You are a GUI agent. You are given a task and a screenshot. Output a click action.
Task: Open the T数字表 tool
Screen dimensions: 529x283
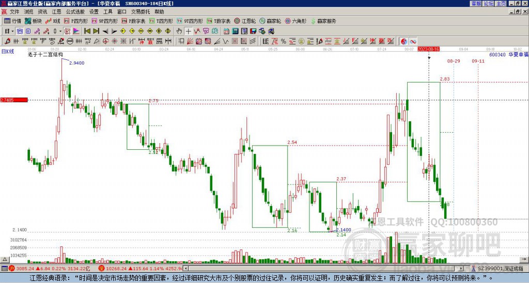tap(219, 21)
